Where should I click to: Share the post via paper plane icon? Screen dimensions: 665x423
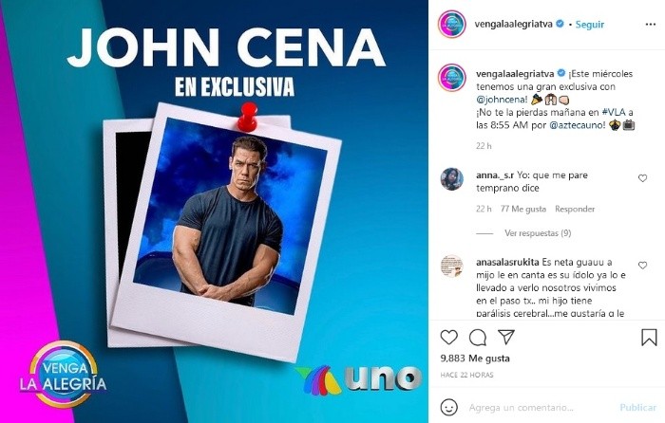click(506, 337)
